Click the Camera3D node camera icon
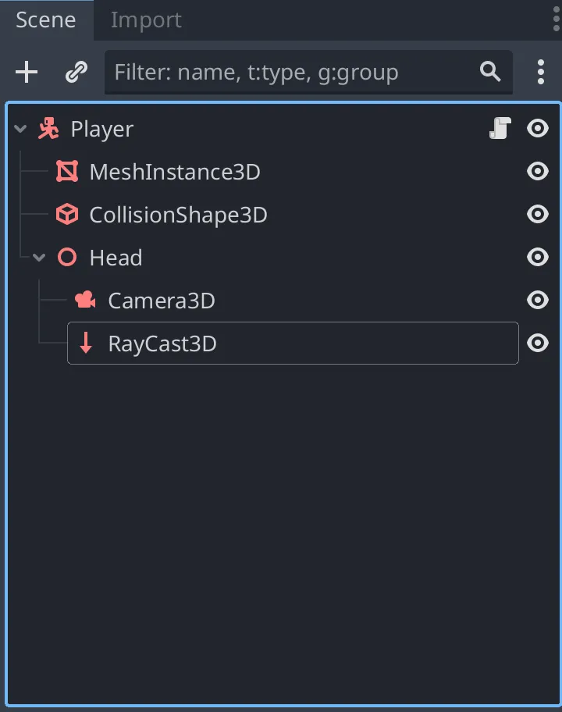The width and height of the screenshot is (562, 712). [x=85, y=300]
